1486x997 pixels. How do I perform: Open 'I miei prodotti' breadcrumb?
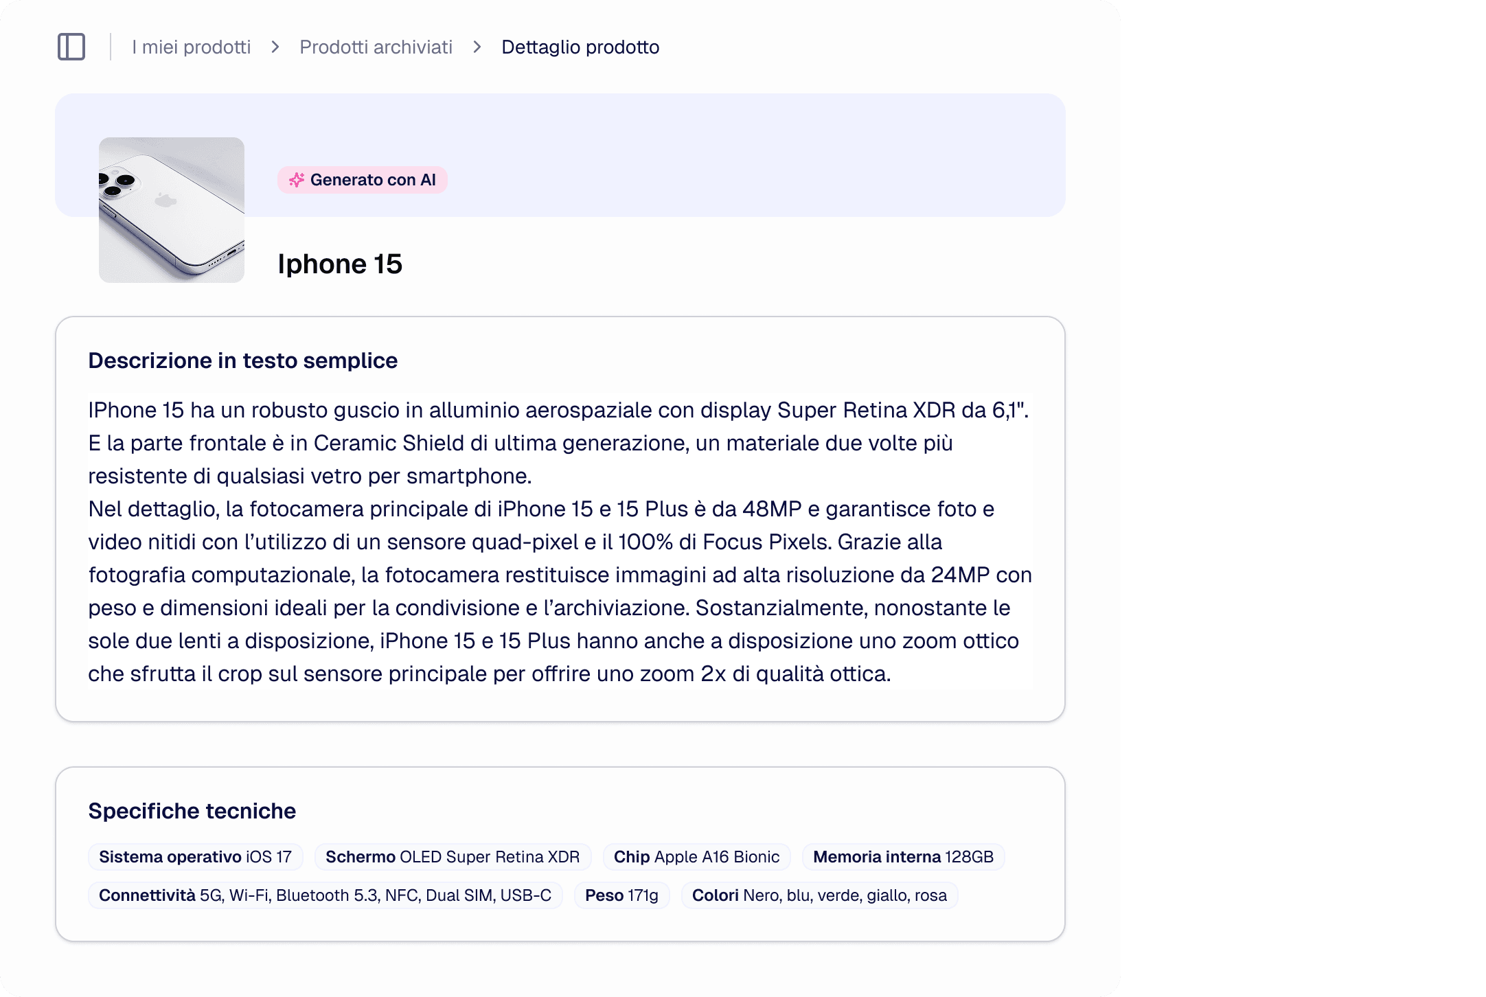(x=191, y=47)
